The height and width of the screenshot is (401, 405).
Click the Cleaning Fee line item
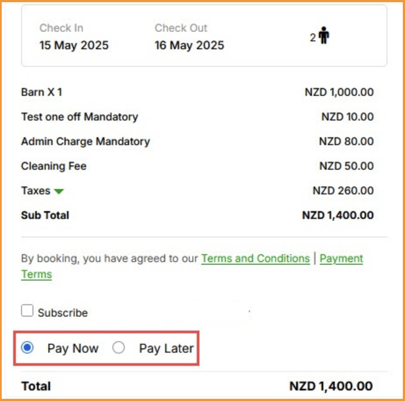(54, 166)
